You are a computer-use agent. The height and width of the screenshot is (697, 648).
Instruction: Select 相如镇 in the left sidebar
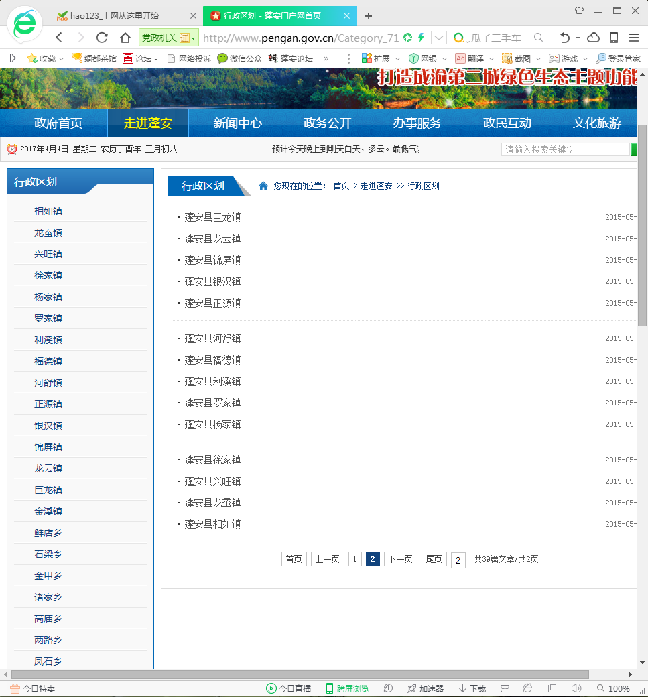[x=48, y=211]
